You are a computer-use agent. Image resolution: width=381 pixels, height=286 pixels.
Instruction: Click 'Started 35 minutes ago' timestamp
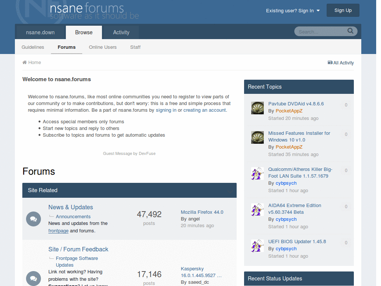coord(293,155)
